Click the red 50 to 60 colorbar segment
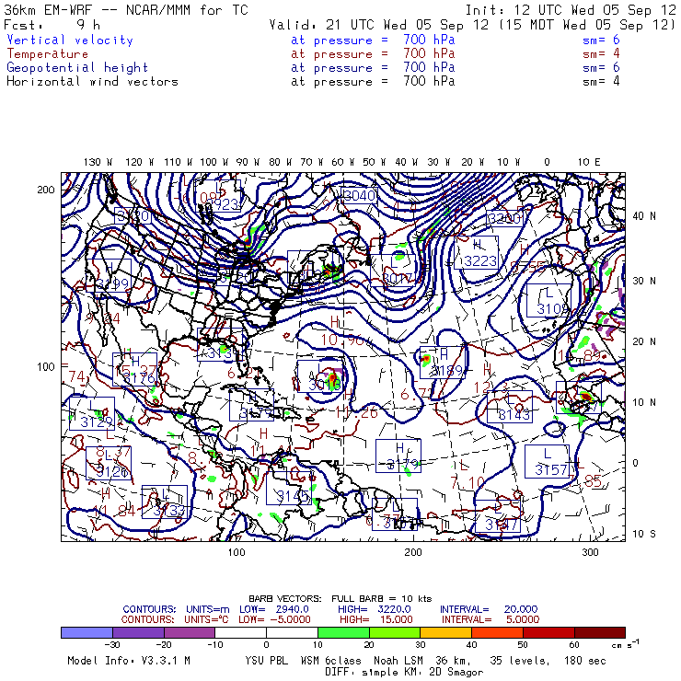681x681 pixels. click(548, 632)
